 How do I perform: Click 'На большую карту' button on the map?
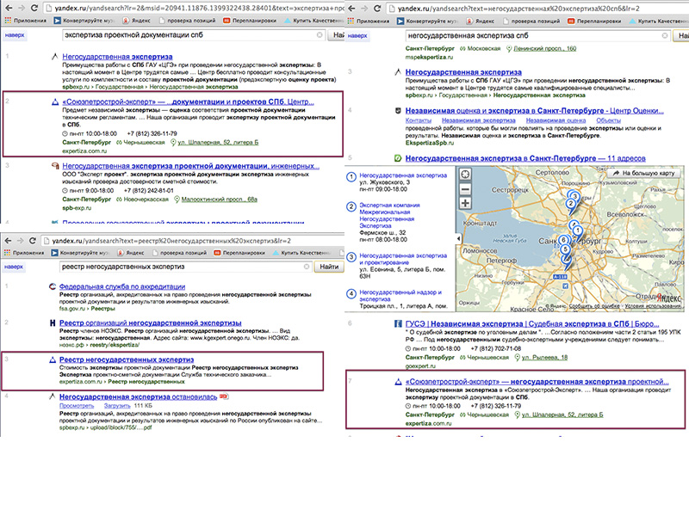(x=643, y=173)
